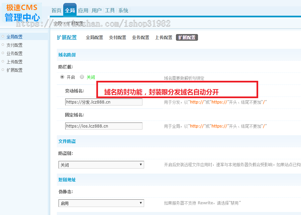Select 支付配置 from the left sidebar
This screenshot has height=215, width=301.
14,45
